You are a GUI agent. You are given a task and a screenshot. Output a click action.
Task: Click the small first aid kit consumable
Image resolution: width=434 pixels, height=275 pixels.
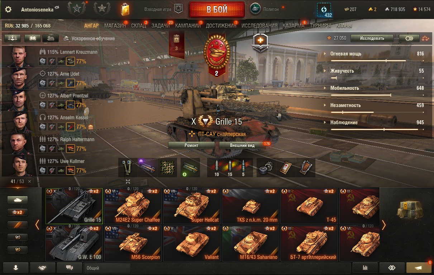click(286, 168)
